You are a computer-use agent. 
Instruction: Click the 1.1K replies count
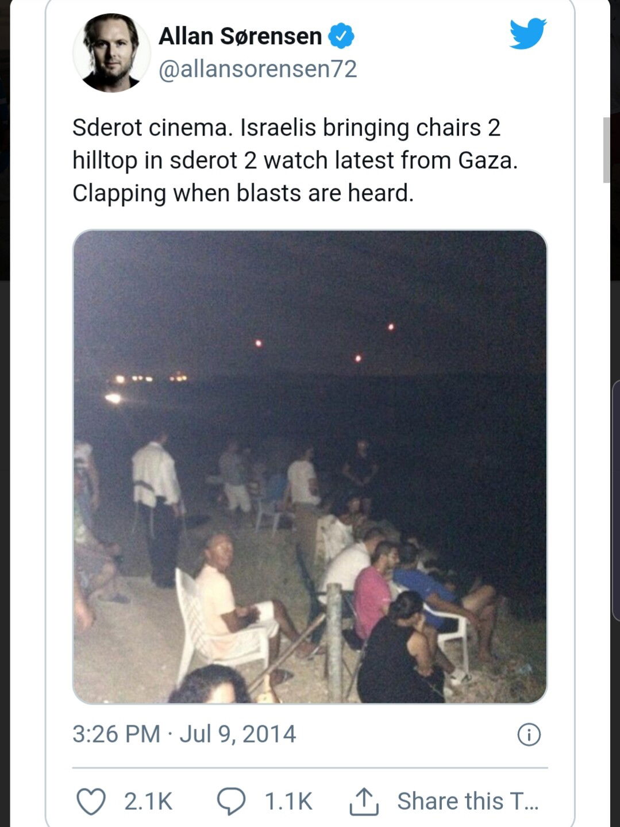pos(288,801)
